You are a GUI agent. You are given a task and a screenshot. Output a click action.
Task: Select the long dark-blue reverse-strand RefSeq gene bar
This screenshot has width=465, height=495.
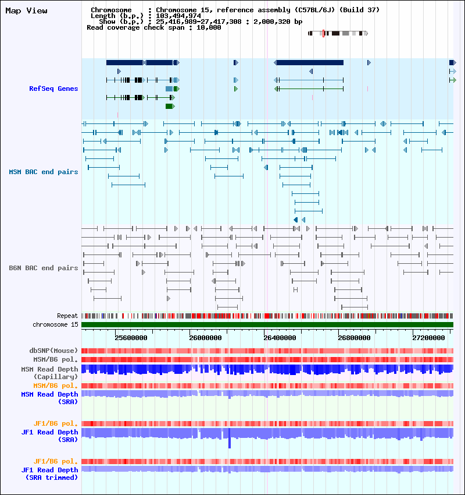tap(309, 63)
